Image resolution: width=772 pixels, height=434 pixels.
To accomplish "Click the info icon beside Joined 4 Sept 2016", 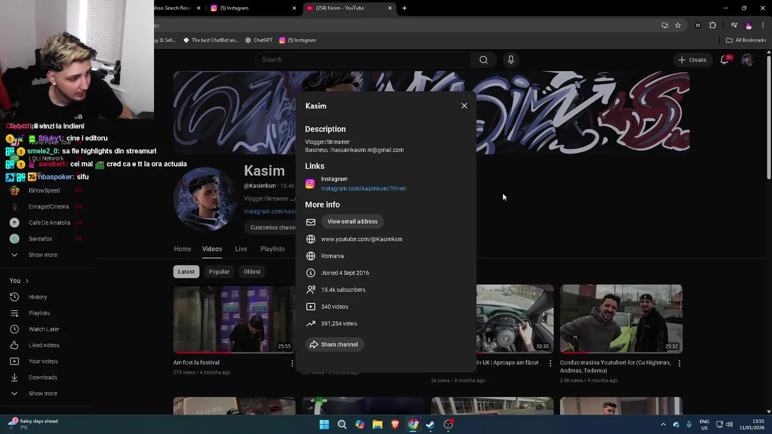I will pyautogui.click(x=311, y=273).
